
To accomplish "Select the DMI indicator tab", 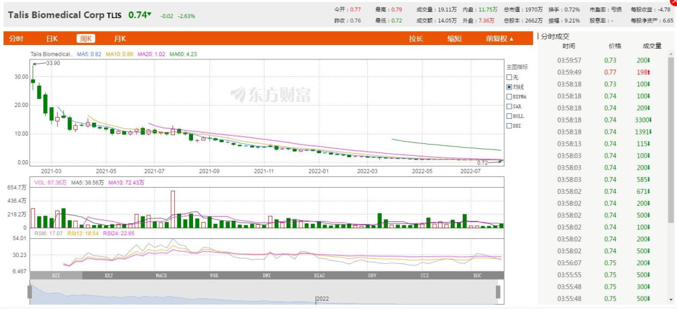I will click(x=266, y=275).
